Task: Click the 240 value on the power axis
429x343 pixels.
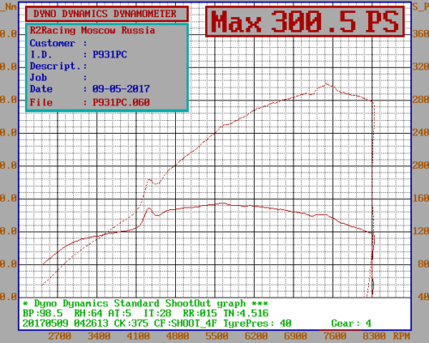Action: click(x=420, y=133)
